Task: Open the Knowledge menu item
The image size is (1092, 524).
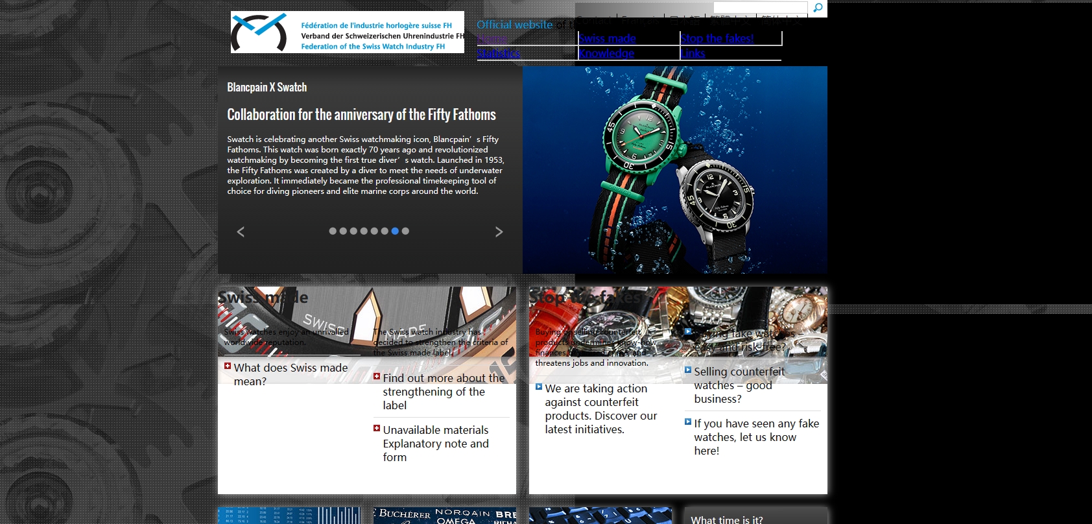Action: coord(606,53)
